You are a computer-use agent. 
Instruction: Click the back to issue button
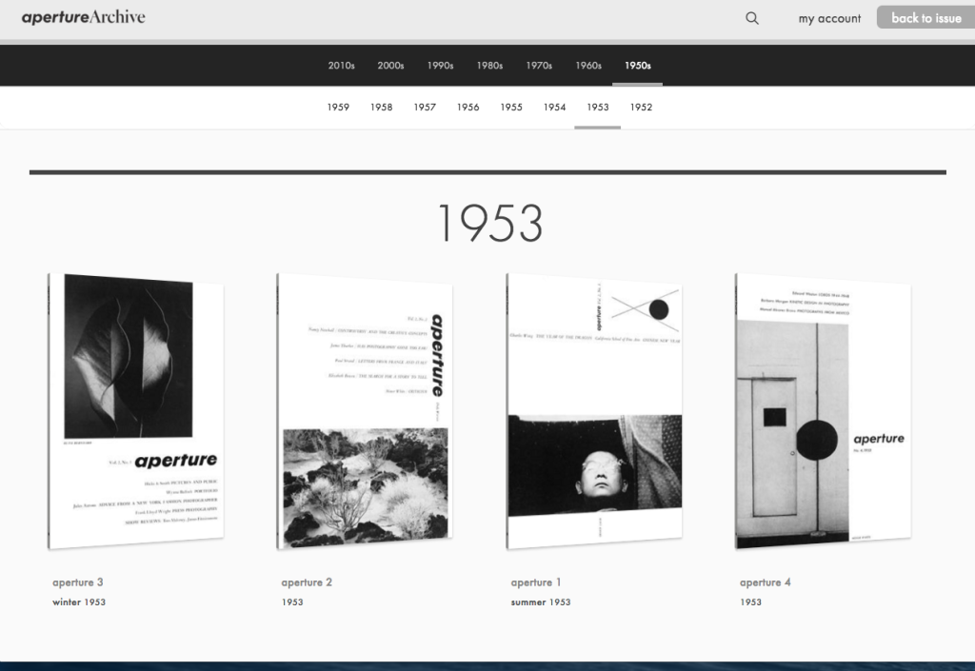coord(925,17)
